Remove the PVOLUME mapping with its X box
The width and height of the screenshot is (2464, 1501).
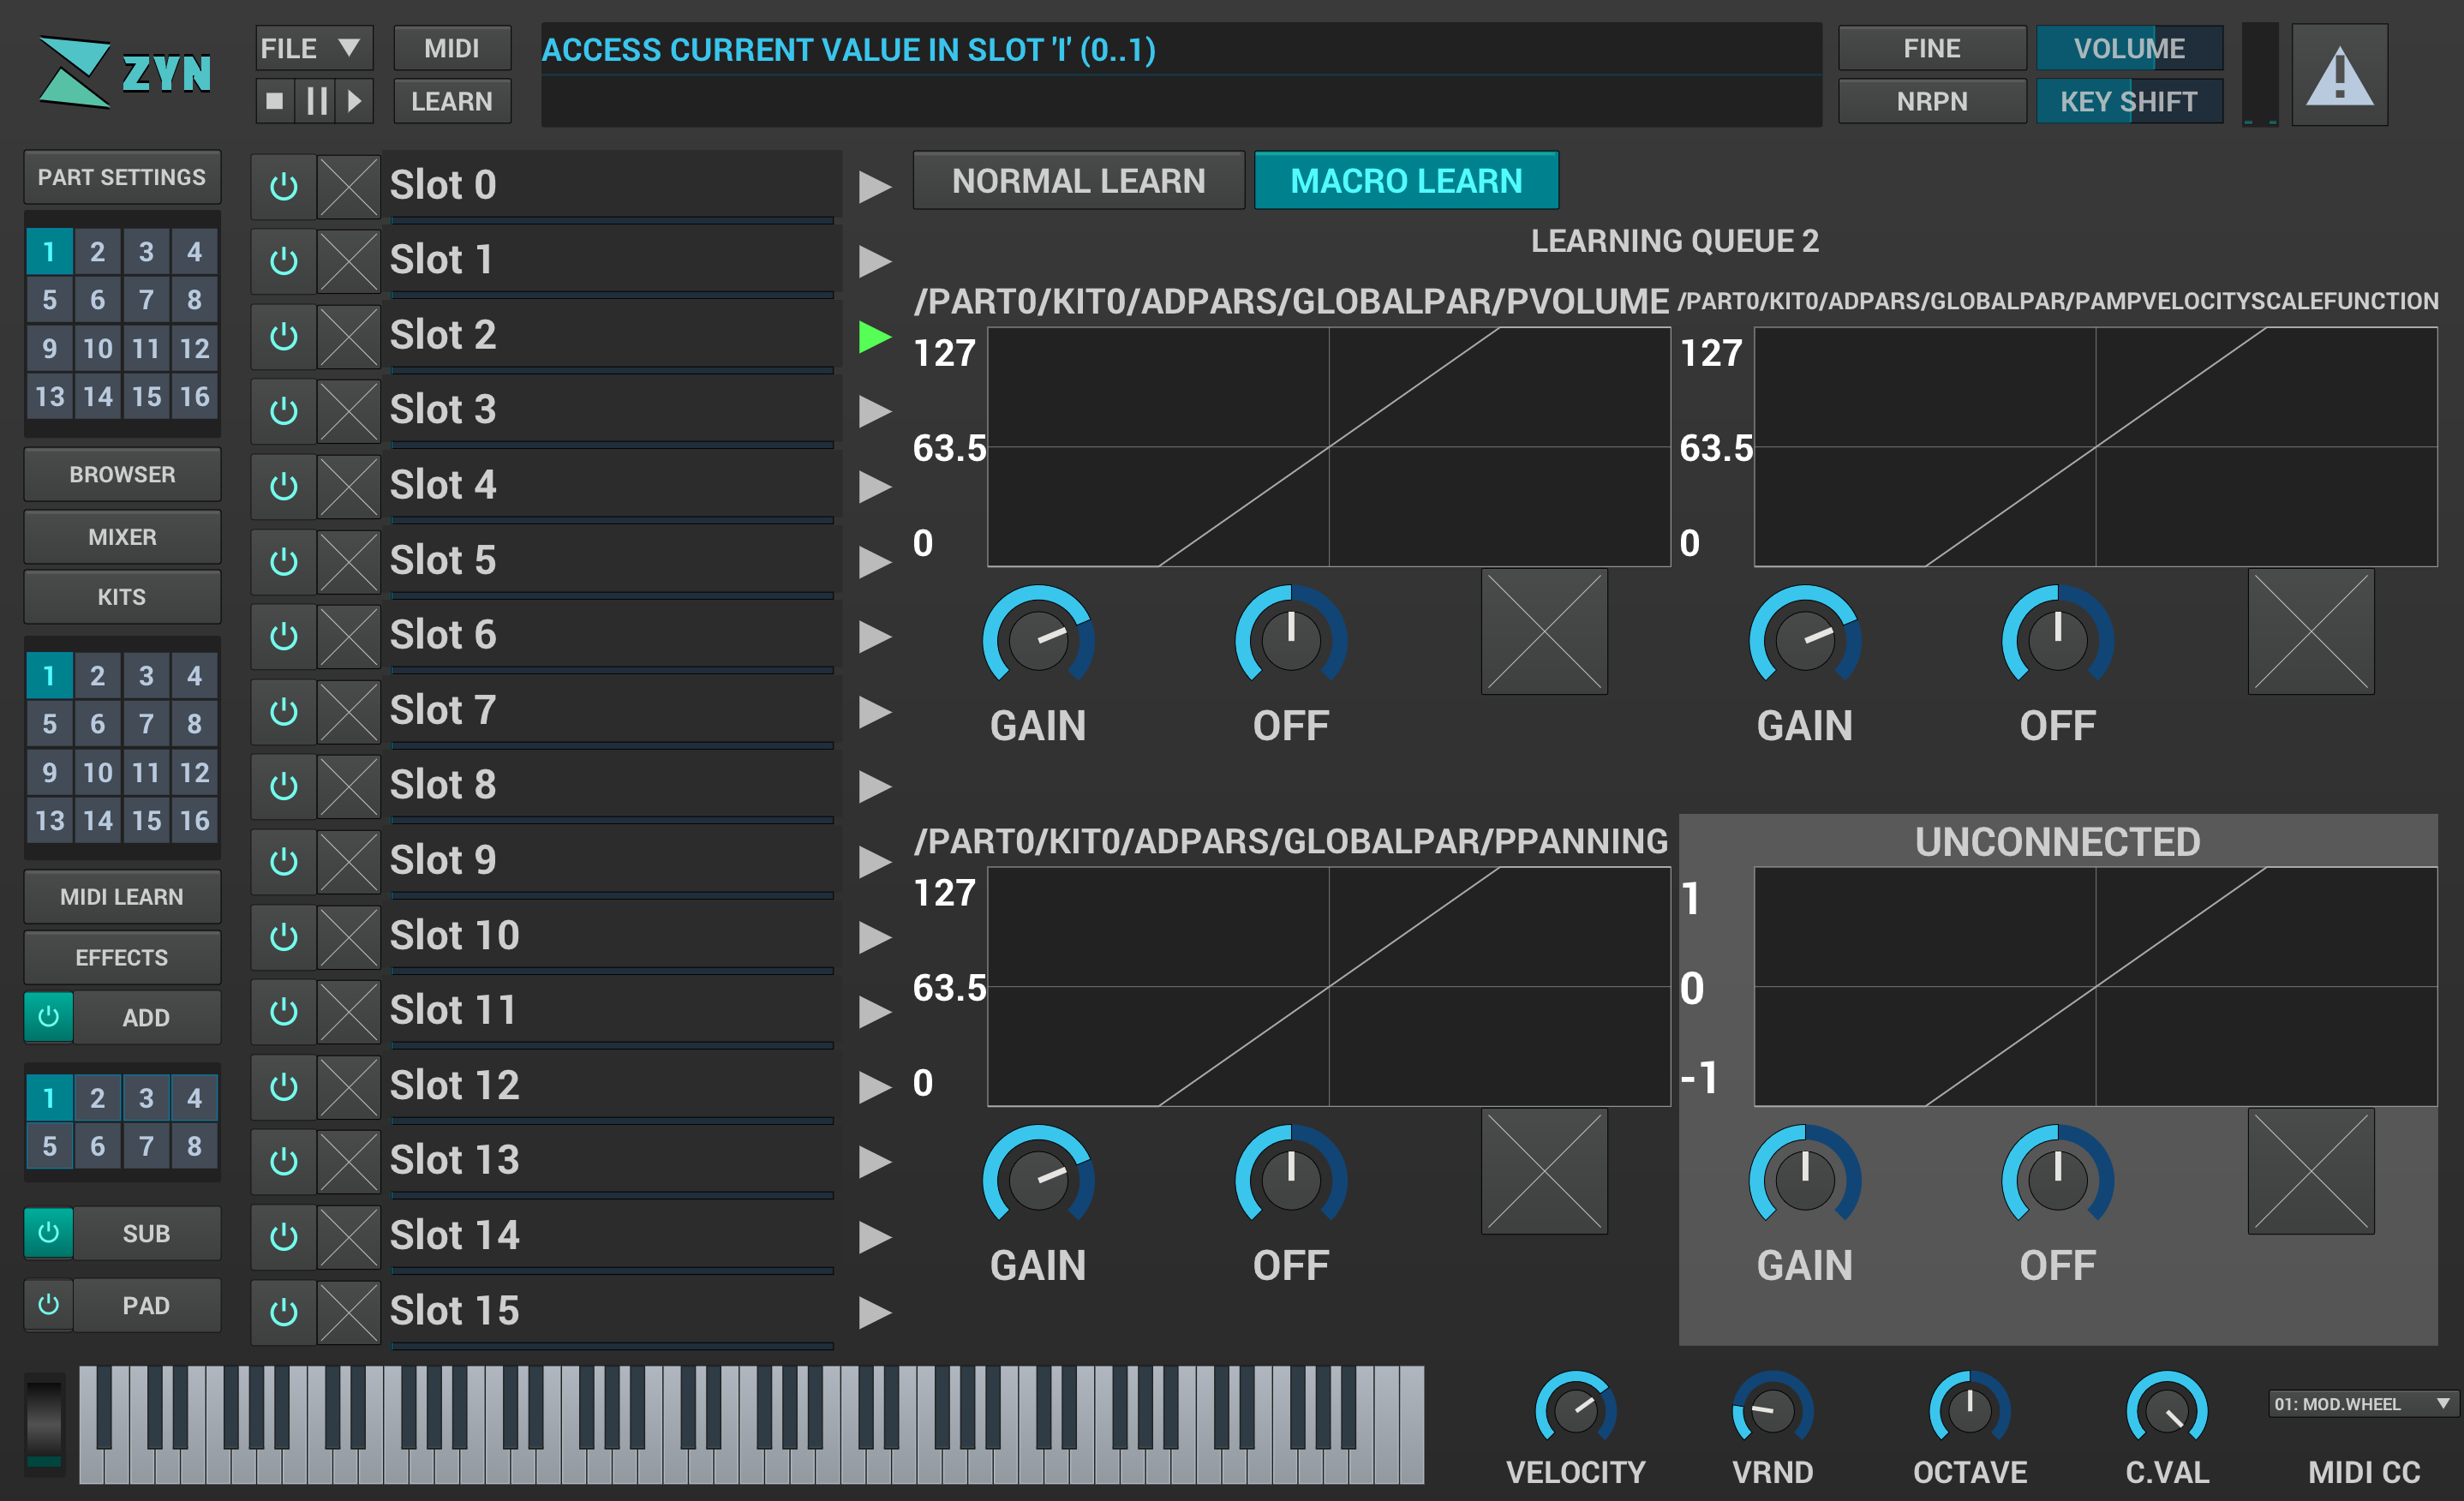[1544, 632]
